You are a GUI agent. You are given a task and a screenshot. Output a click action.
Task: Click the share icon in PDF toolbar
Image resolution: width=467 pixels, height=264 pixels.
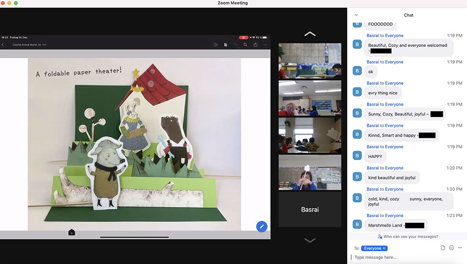tap(256, 45)
